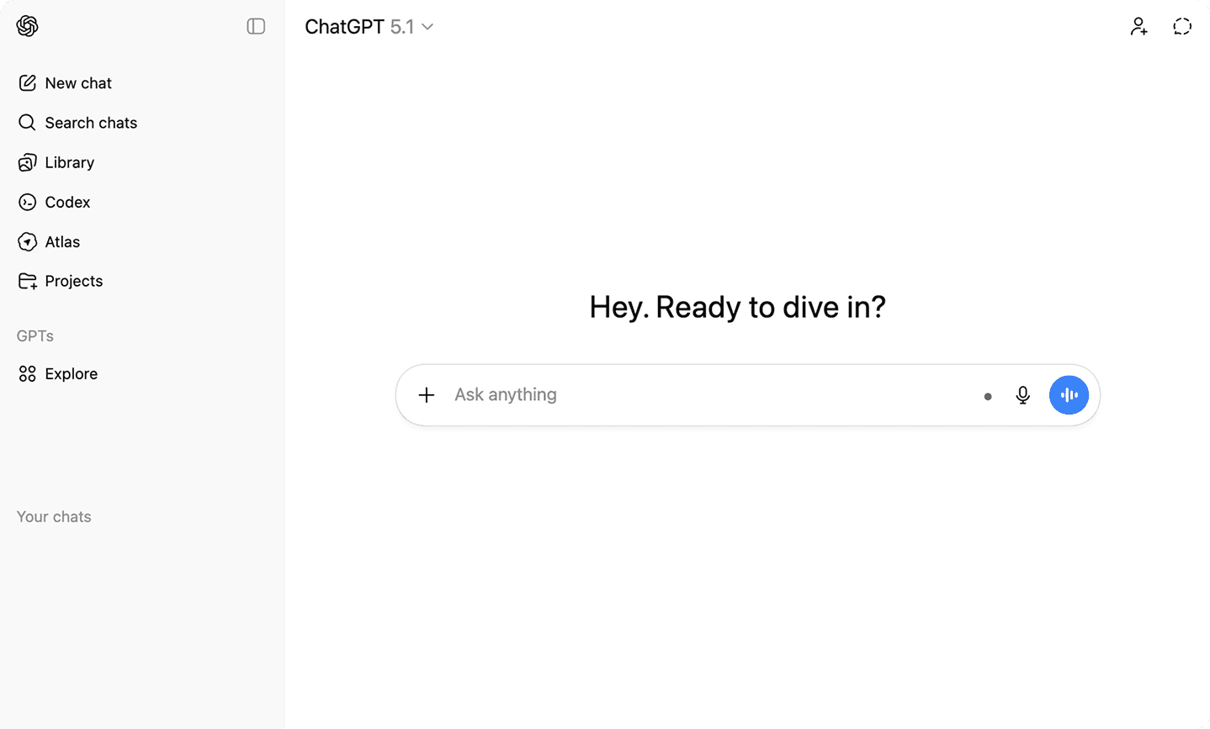This screenshot has width=1210, height=729.
Task: Click the chevron beside ChatGPT 5.1
Action: (427, 27)
